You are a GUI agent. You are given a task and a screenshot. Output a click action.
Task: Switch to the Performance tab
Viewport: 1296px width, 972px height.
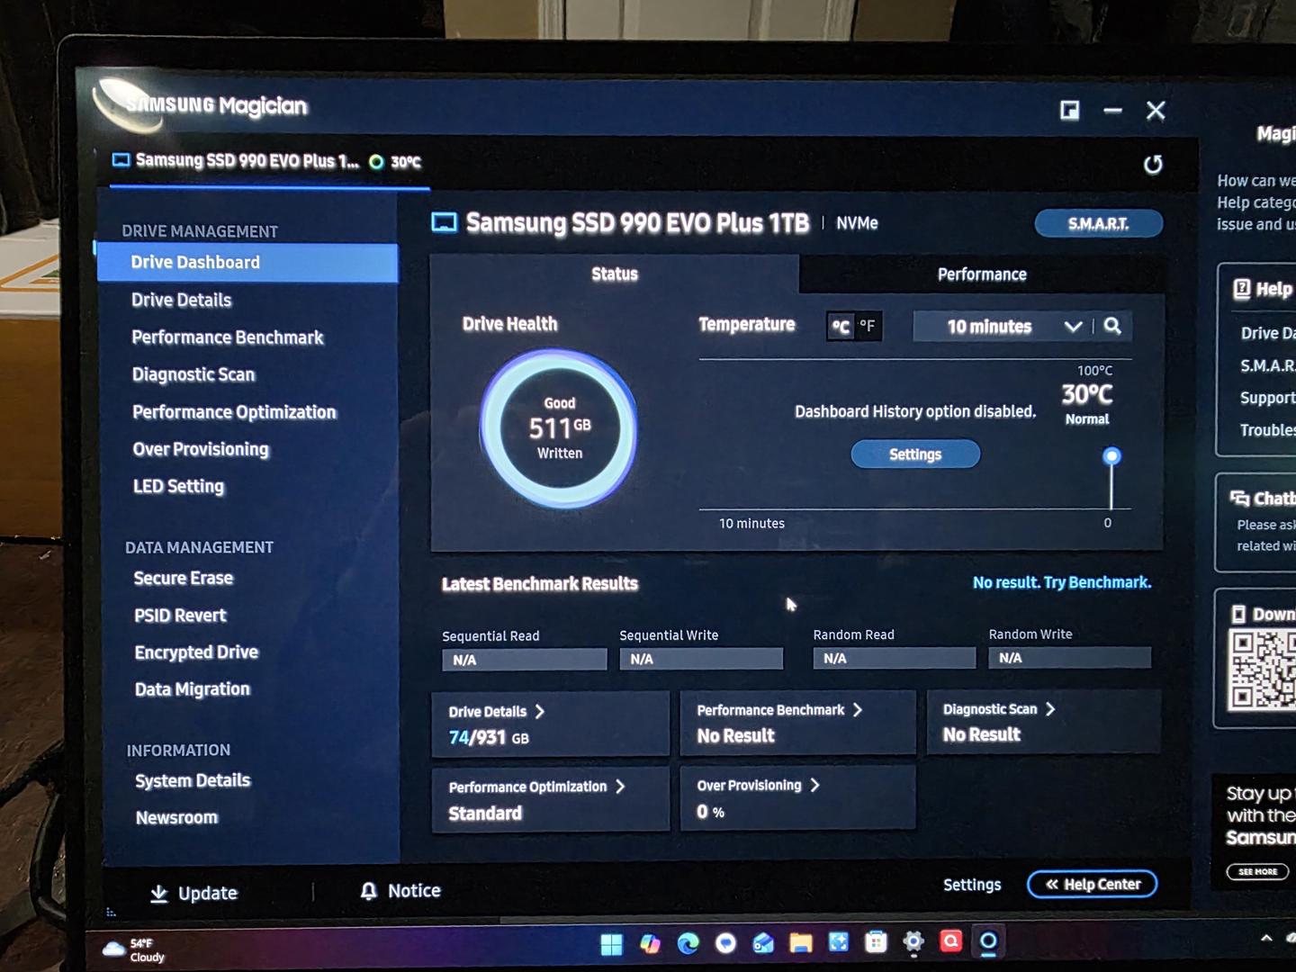pyautogui.click(x=981, y=274)
